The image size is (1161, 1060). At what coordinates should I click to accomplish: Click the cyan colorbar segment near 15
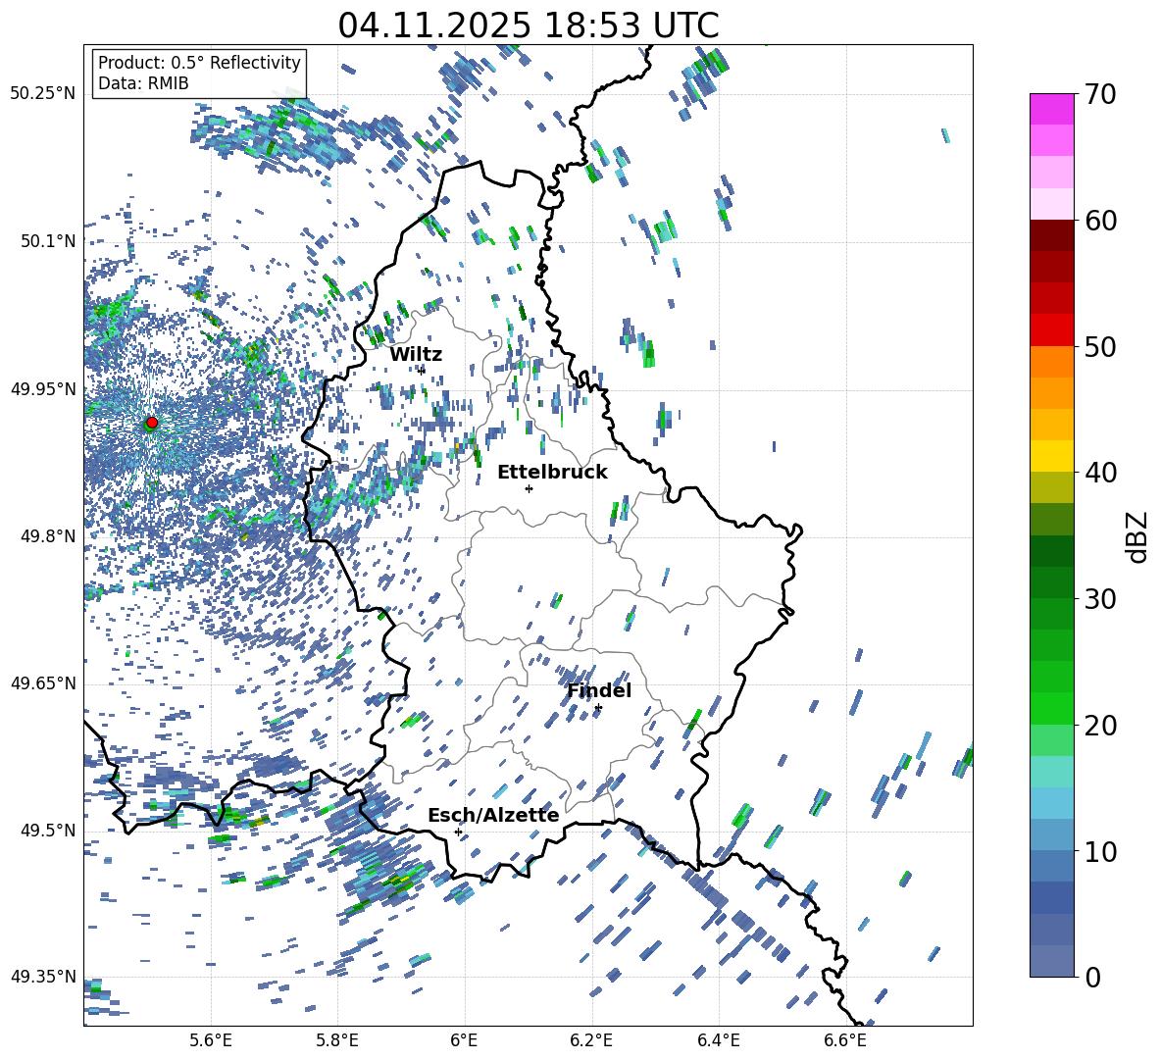[1051, 772]
